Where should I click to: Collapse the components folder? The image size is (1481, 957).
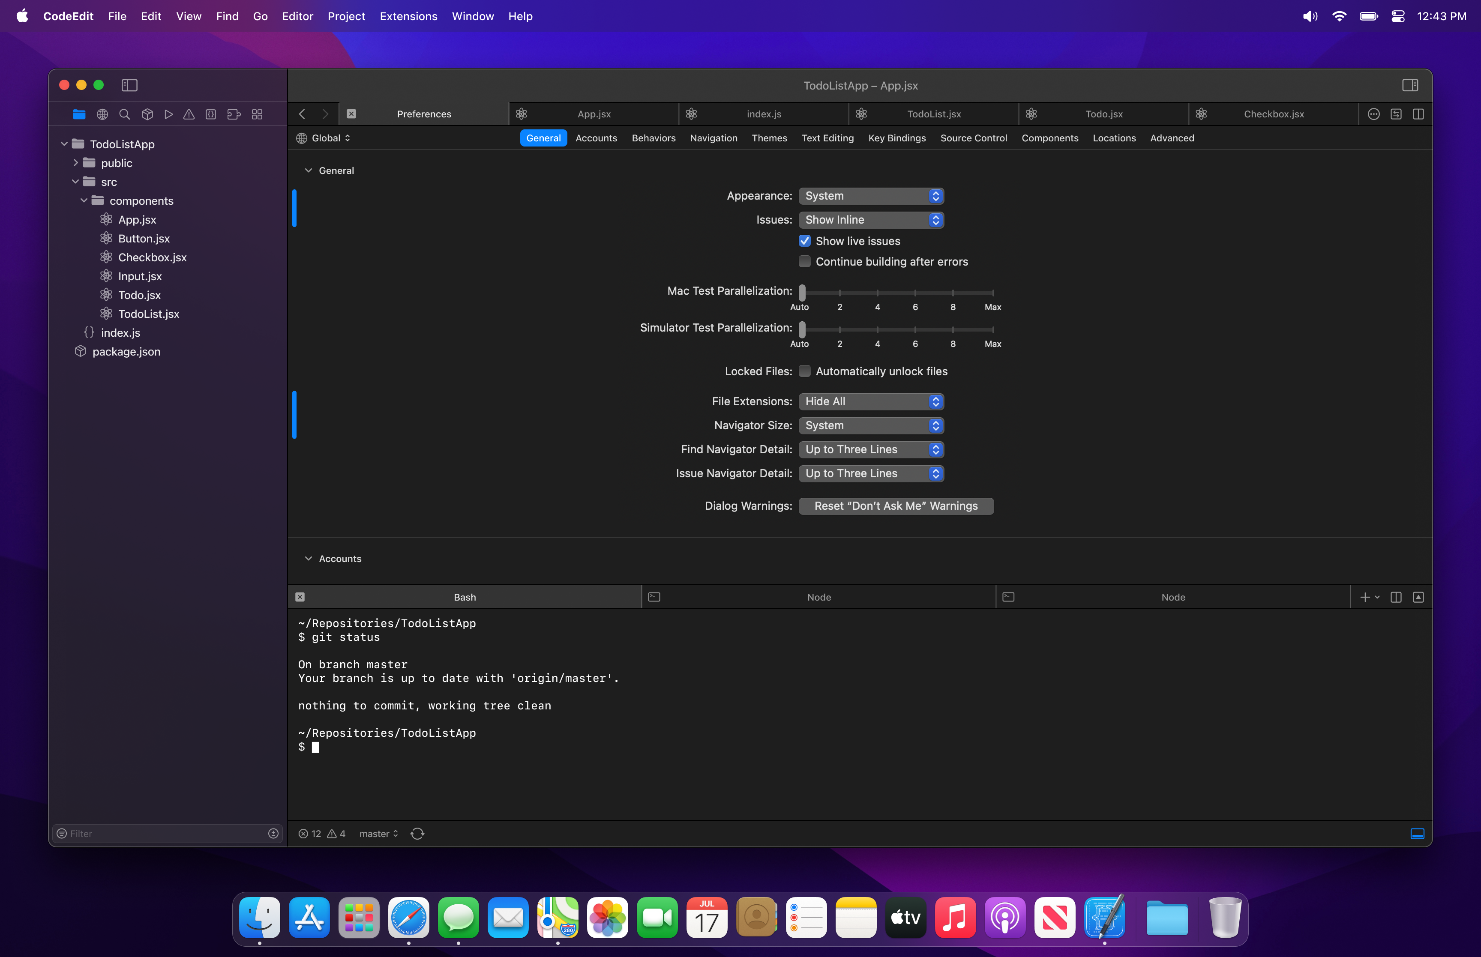pyautogui.click(x=84, y=201)
